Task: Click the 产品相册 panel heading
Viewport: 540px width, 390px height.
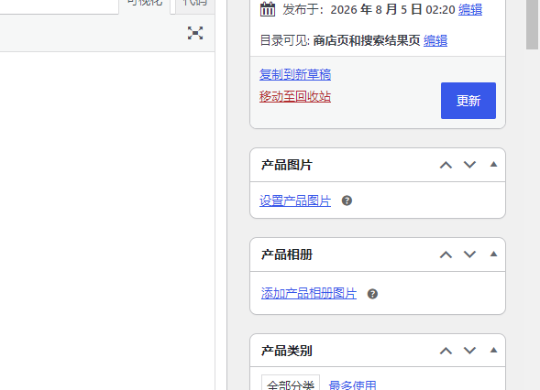Action: coord(287,255)
